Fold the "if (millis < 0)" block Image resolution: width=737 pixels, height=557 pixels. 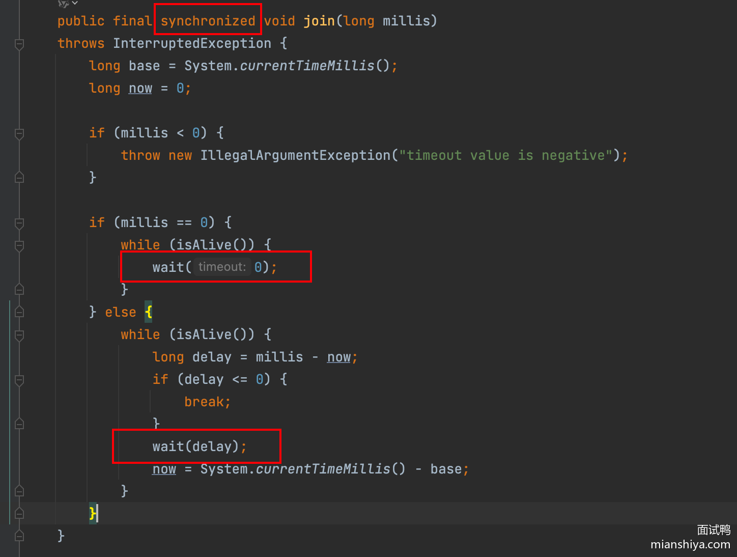[x=19, y=134]
